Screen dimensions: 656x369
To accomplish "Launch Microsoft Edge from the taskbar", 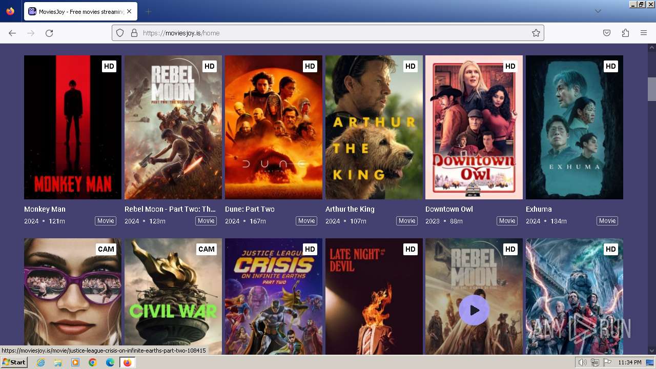I will (110, 362).
